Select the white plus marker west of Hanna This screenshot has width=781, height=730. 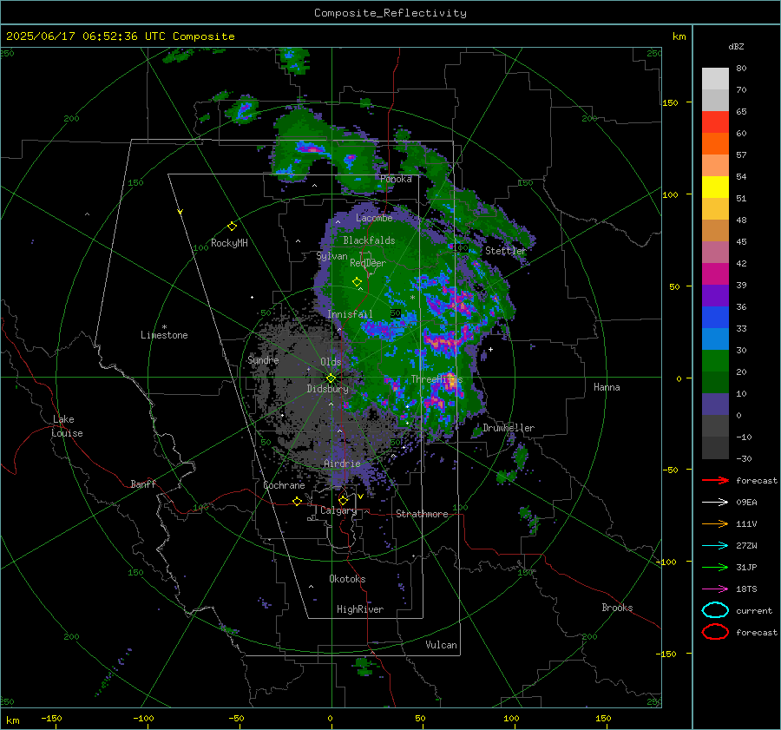(x=490, y=349)
